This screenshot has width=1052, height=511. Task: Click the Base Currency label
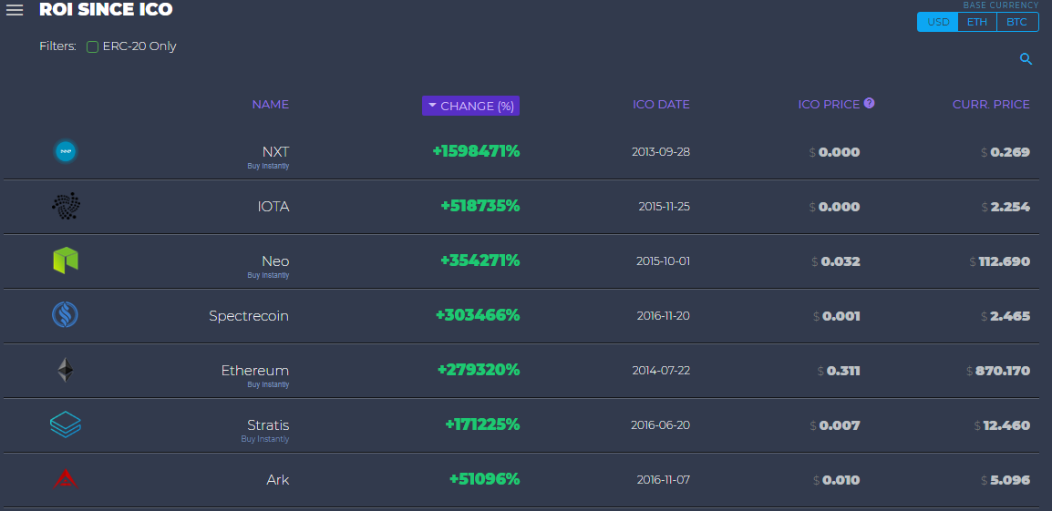coord(1001,5)
